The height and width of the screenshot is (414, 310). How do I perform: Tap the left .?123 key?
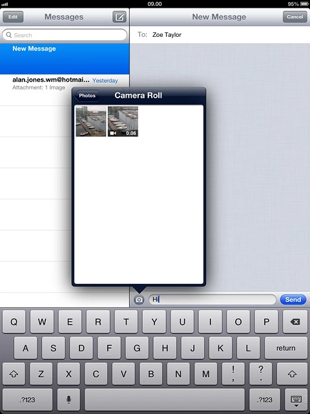(27, 400)
